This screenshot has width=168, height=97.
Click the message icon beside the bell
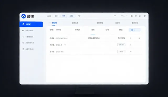136,16
